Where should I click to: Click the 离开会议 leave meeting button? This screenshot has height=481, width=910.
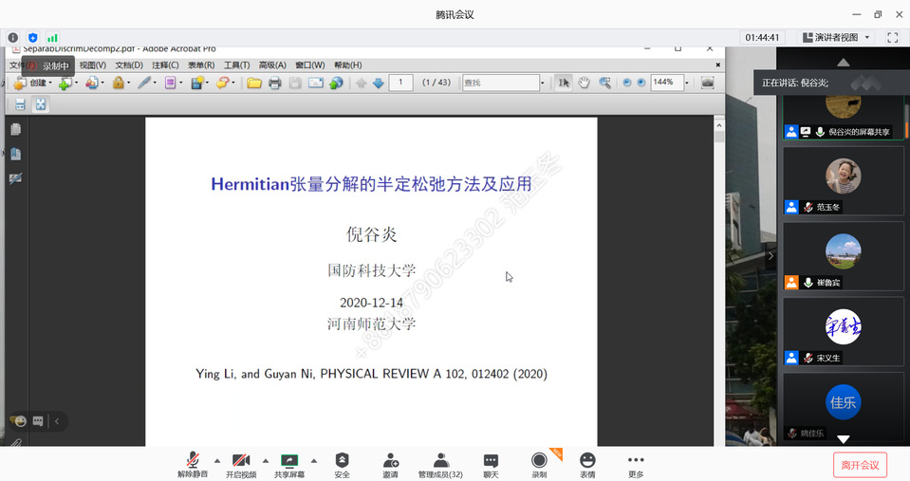pos(860,465)
